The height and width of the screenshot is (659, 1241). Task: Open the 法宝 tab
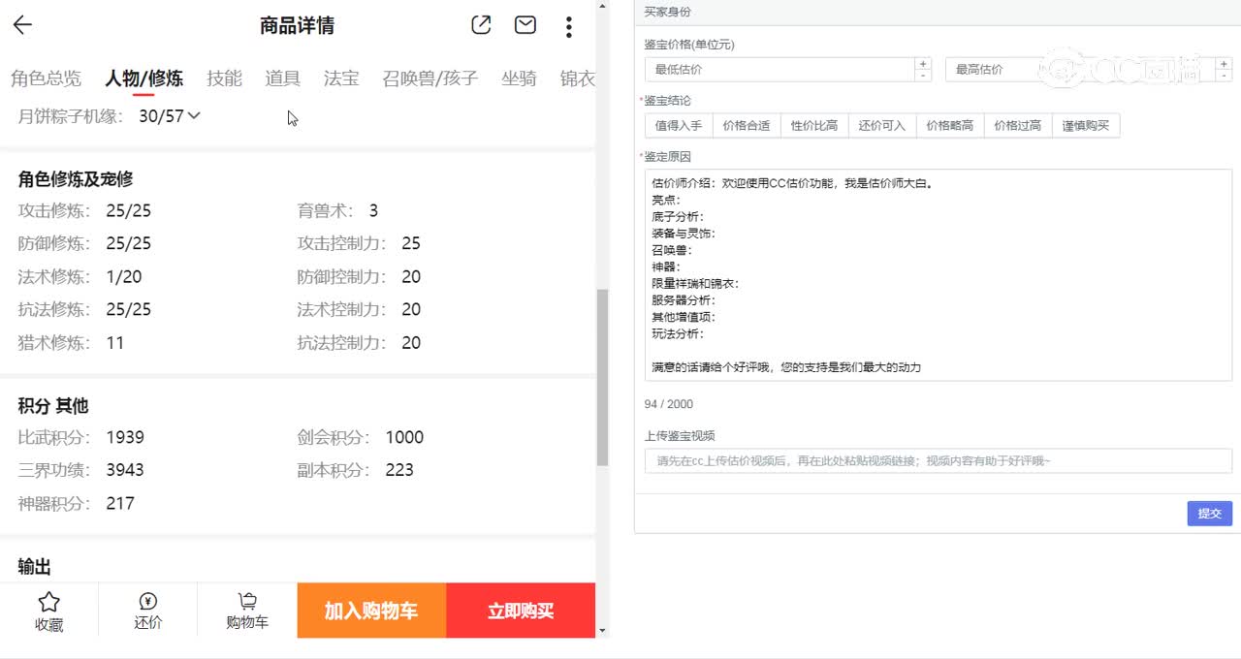pyautogui.click(x=341, y=78)
